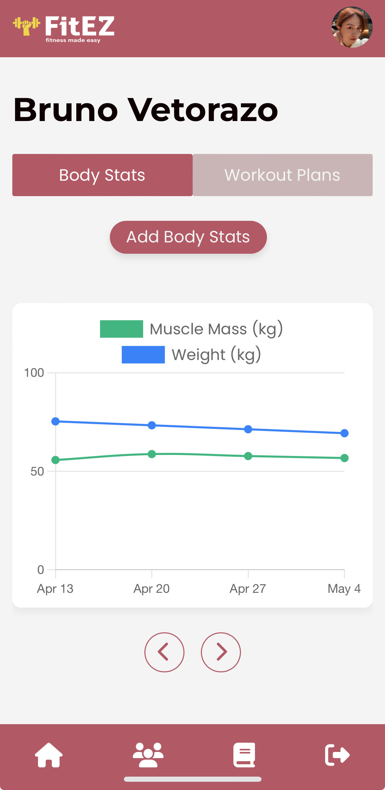Click the Bruno Vetorazo name heading
Image resolution: width=385 pixels, height=790 pixels.
(146, 110)
